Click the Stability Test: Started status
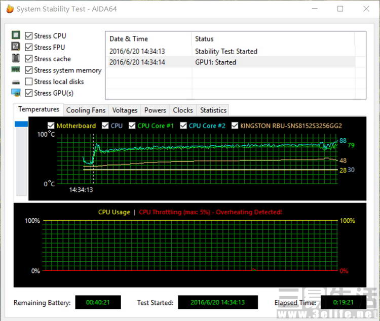The image size is (380, 321). point(226,51)
